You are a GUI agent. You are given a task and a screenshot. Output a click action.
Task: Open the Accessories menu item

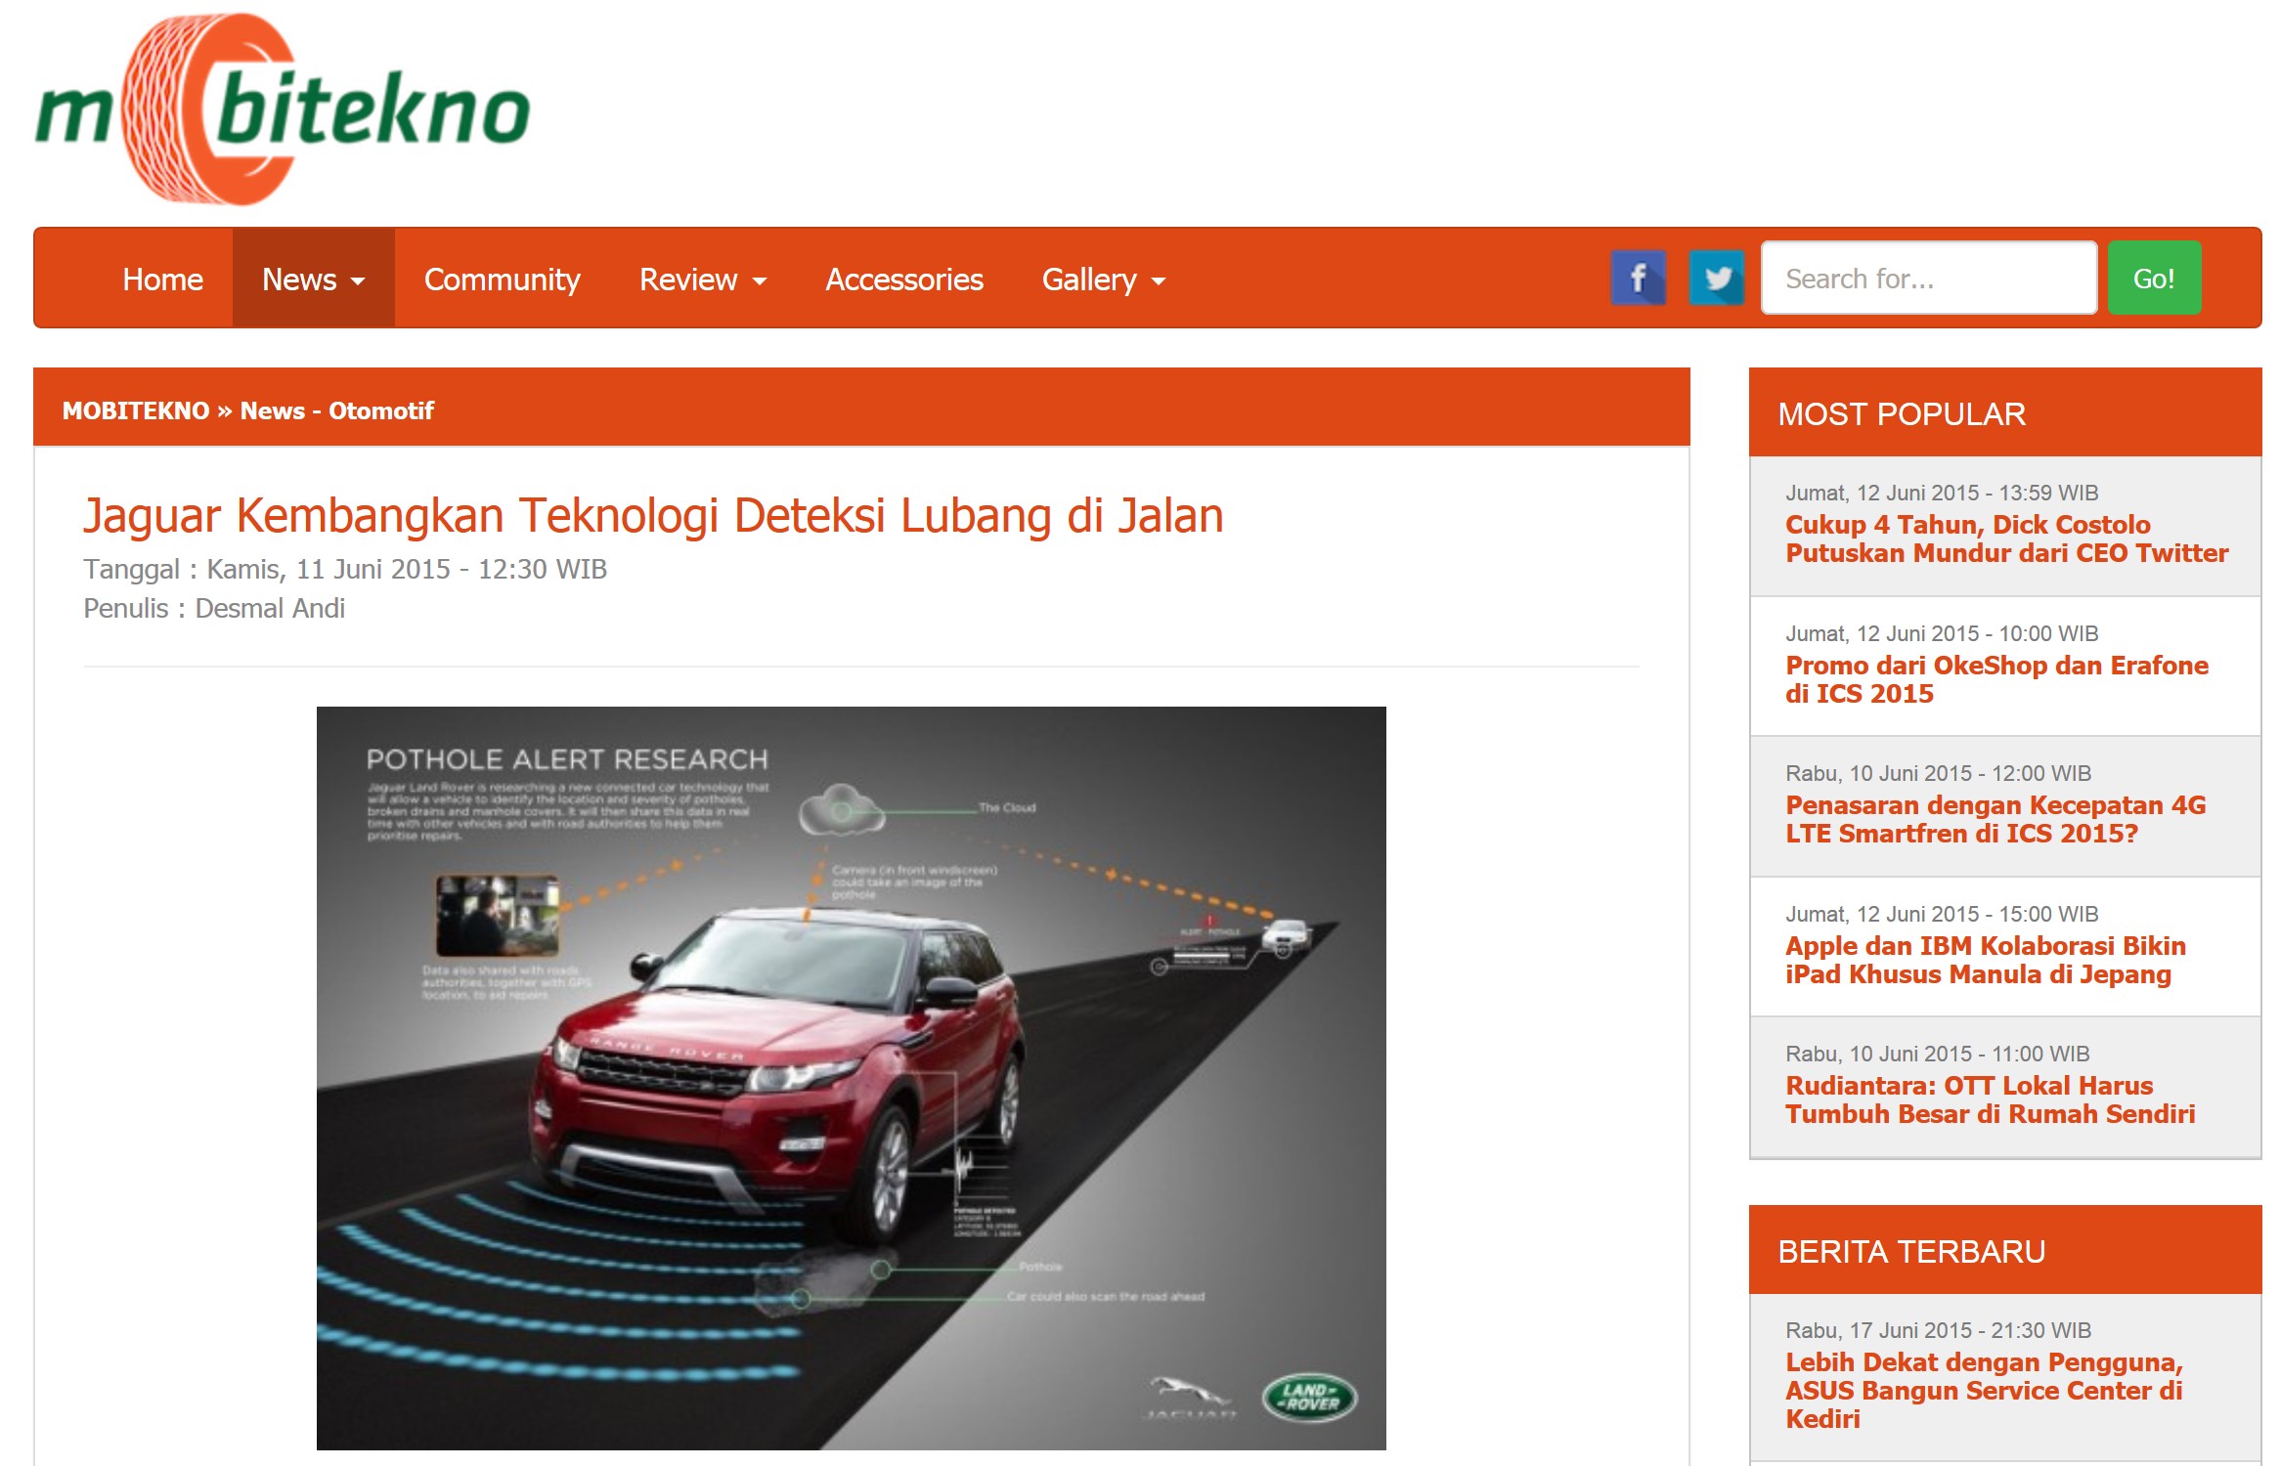[904, 280]
